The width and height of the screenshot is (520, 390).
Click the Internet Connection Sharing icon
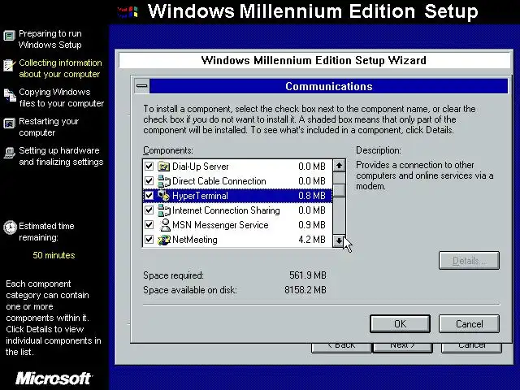click(x=164, y=210)
